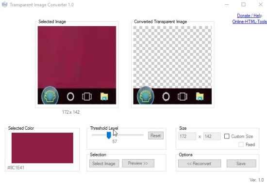The width and height of the screenshot is (267, 183).
Task: Click the task view icon in selected image
Action: [x=87, y=97]
